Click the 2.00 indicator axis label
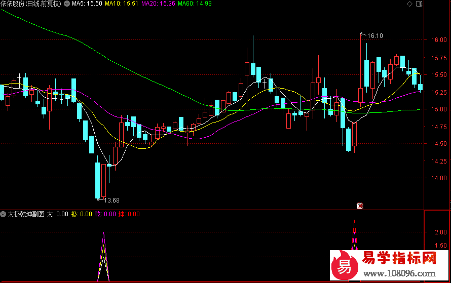 [441, 232]
